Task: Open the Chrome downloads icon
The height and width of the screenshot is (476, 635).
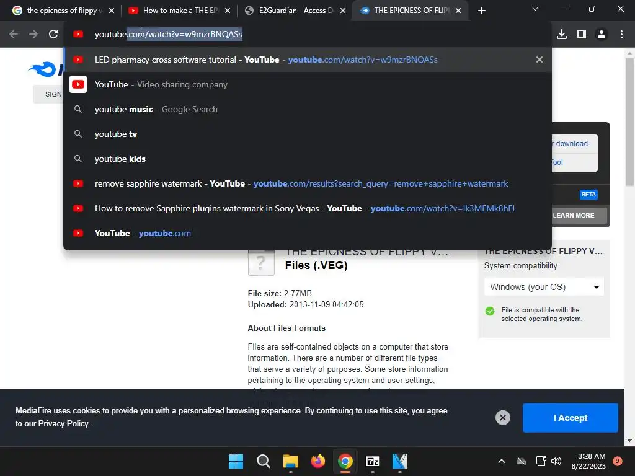Action: [x=562, y=35]
